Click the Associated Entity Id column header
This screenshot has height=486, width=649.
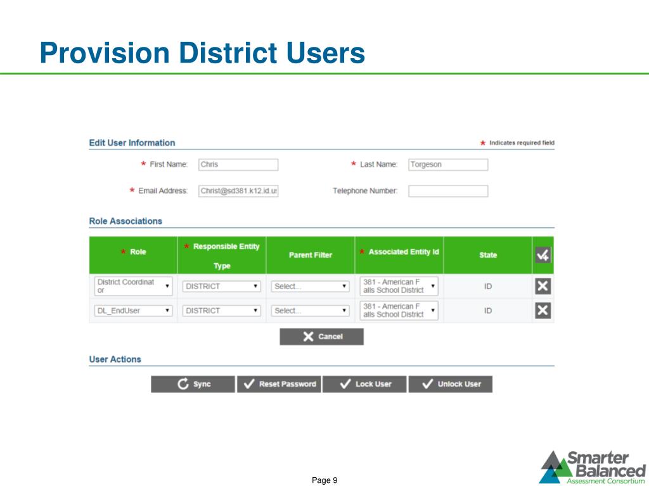pos(399,255)
